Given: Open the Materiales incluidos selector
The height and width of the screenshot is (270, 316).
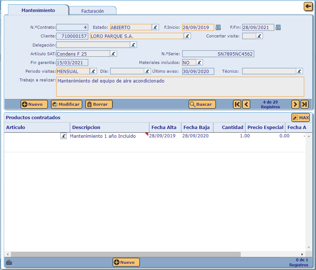Looking at the screenshot, I should 199,63.
